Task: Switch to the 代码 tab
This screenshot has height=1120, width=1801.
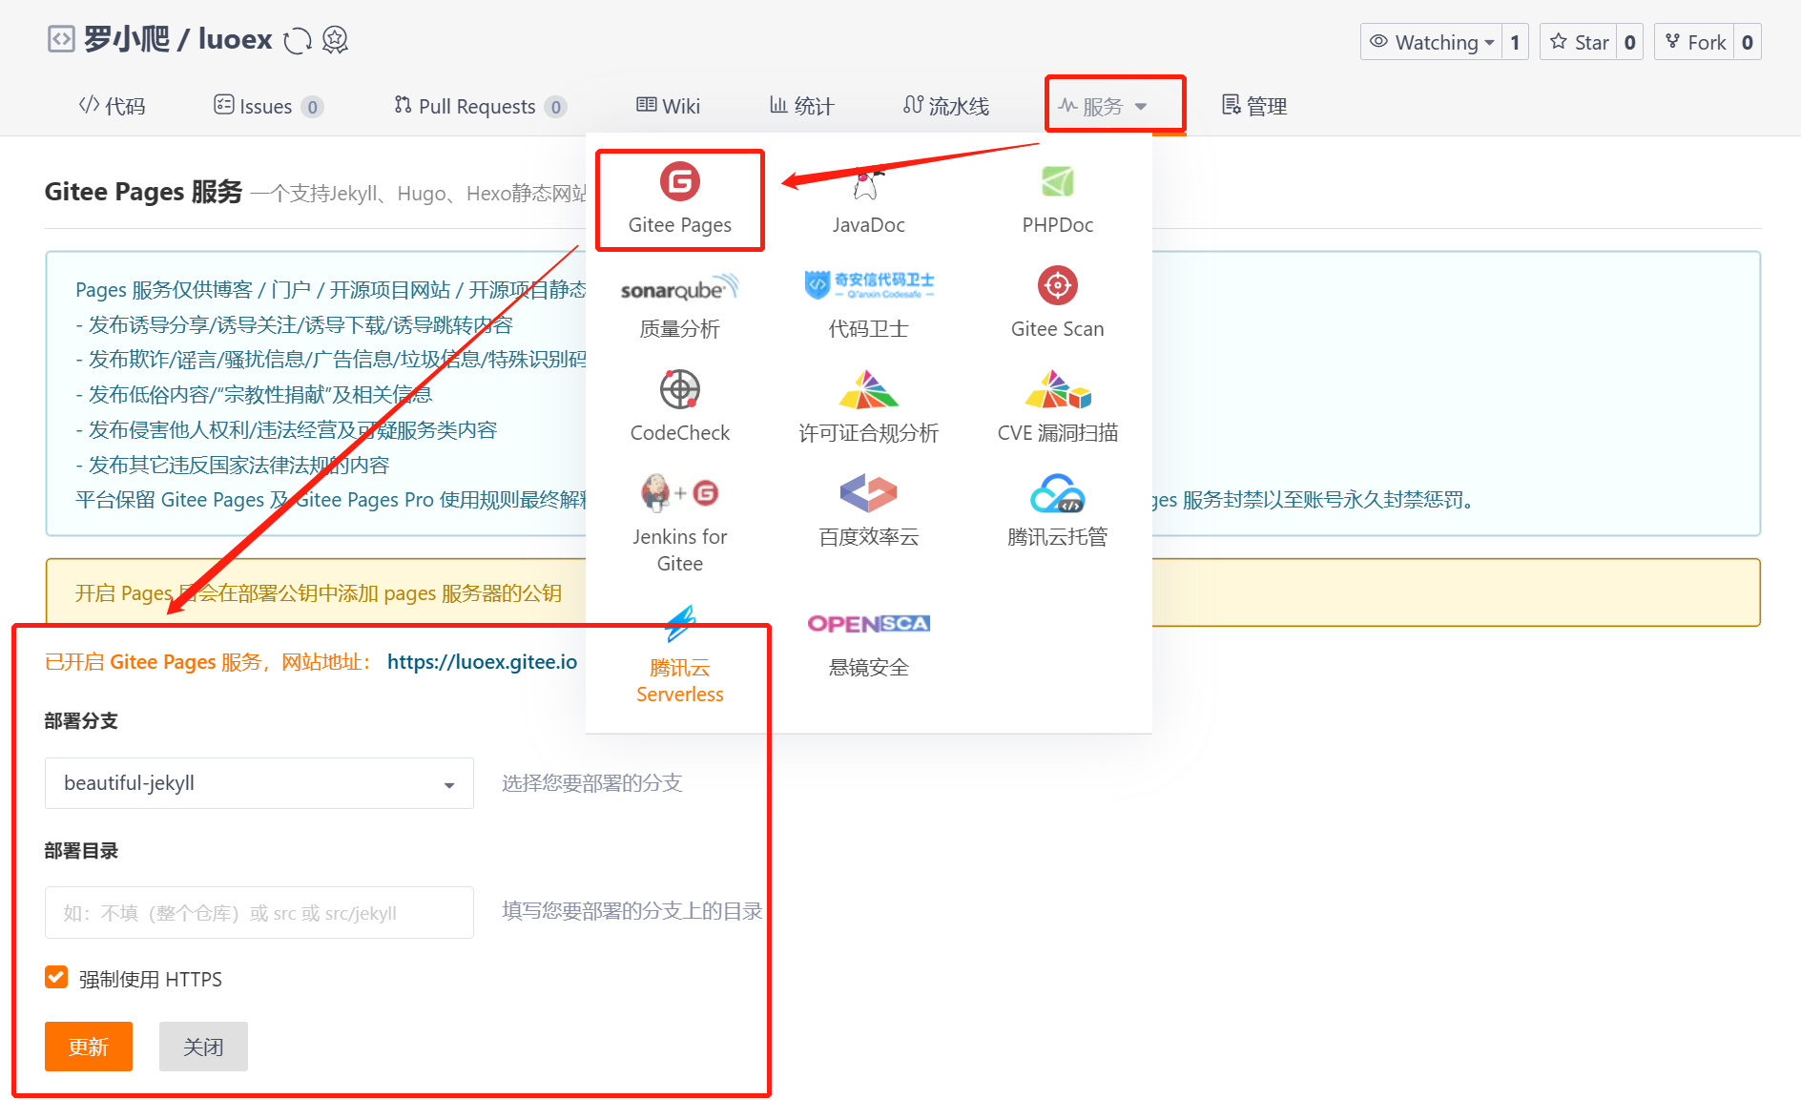Action: pos(113,106)
